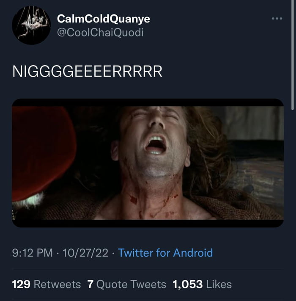The height and width of the screenshot is (301, 296).
Task: Click the number 7 before Quote Tweets
Action: 90,284
